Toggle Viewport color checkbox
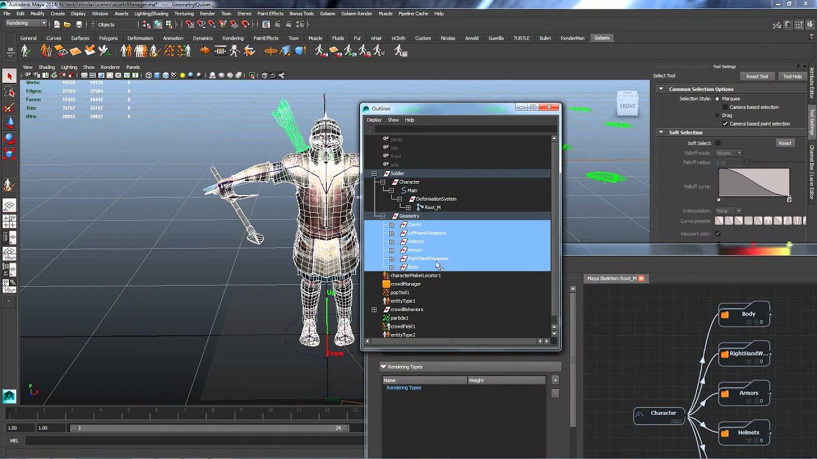 tap(717, 234)
